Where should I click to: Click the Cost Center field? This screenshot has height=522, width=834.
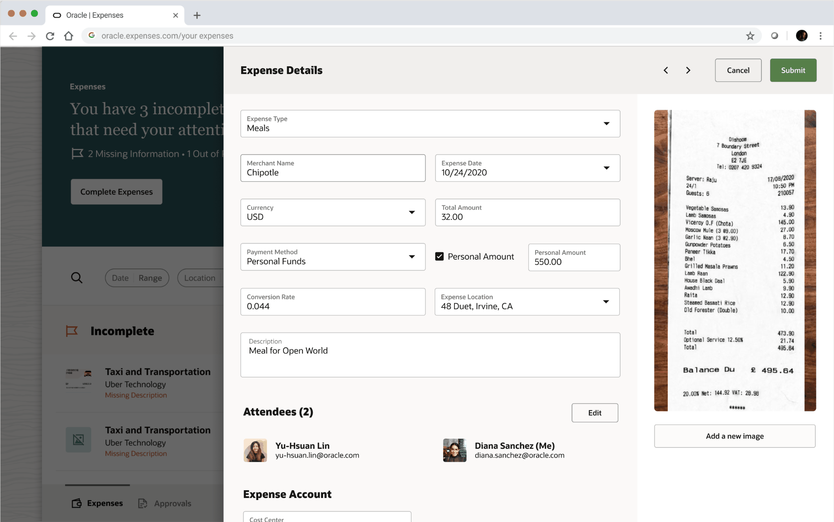[x=327, y=517]
